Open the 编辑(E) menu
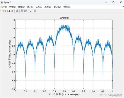Viewport: 124px width, 98px height. [x=13, y=7]
